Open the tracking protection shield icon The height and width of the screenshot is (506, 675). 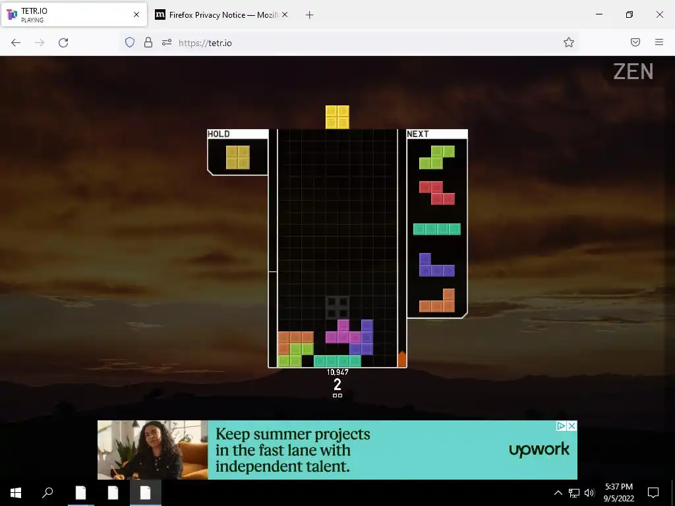tap(130, 42)
